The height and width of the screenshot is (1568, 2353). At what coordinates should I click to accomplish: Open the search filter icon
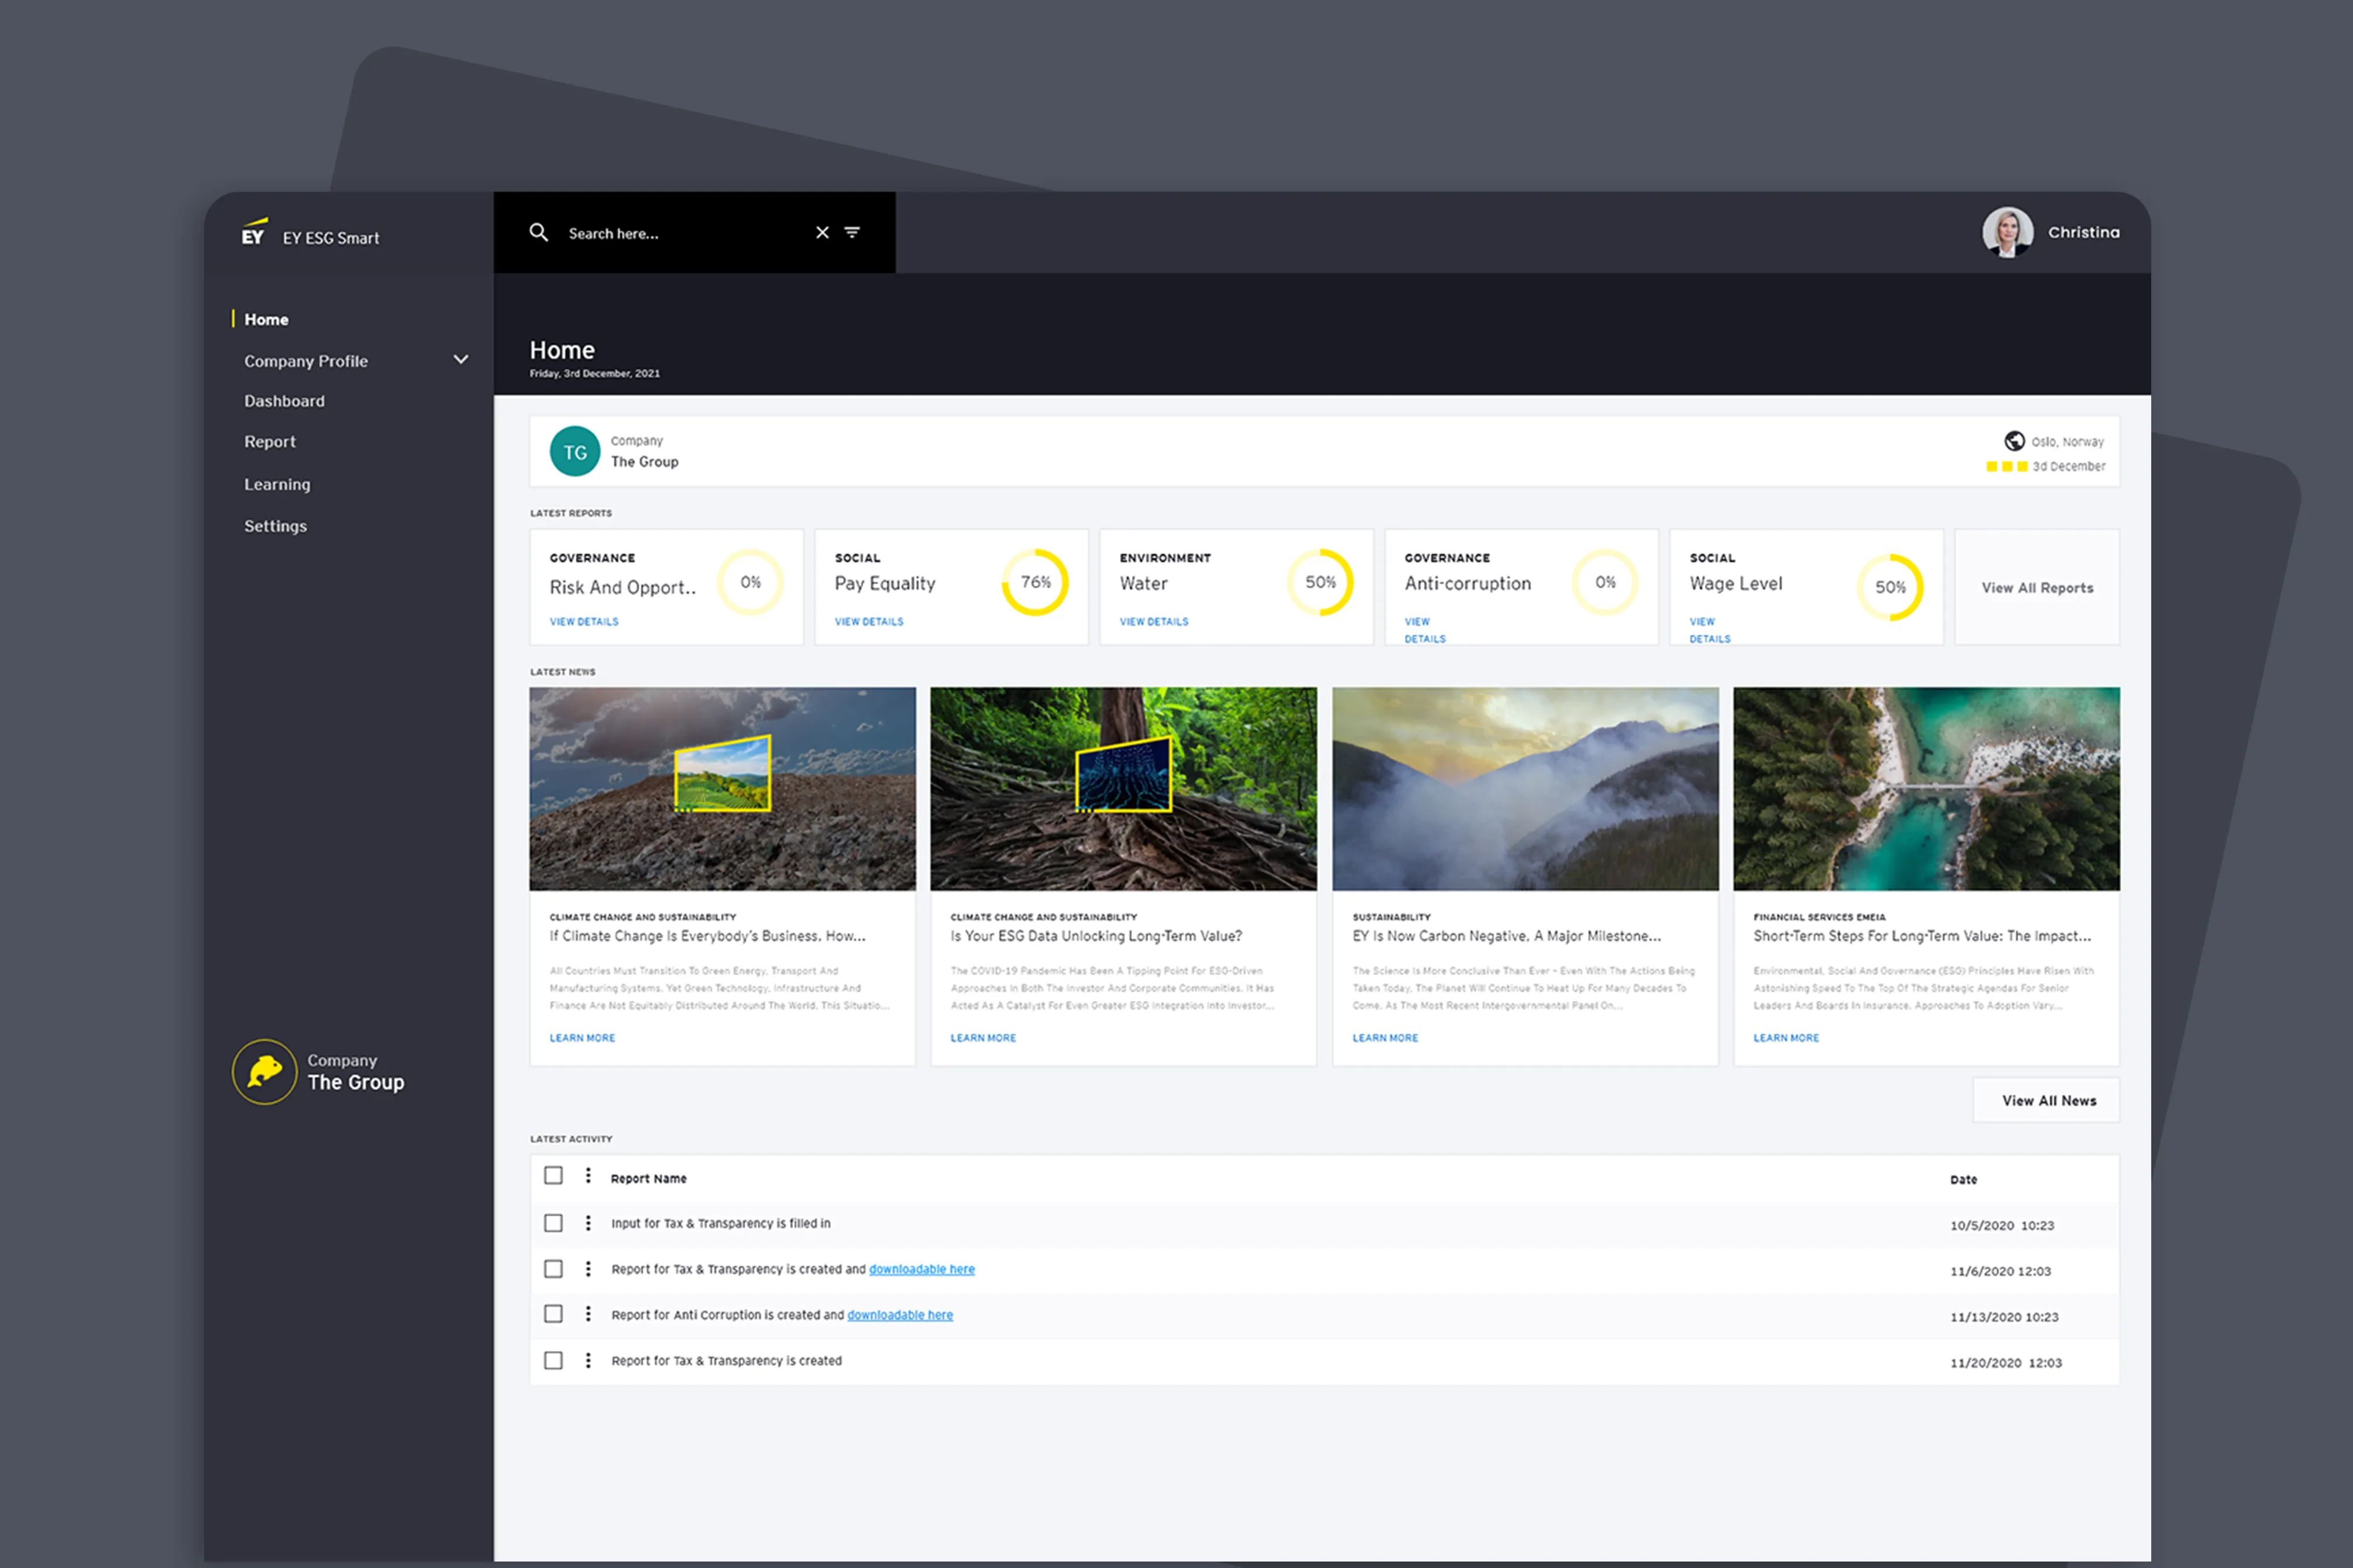(x=852, y=232)
